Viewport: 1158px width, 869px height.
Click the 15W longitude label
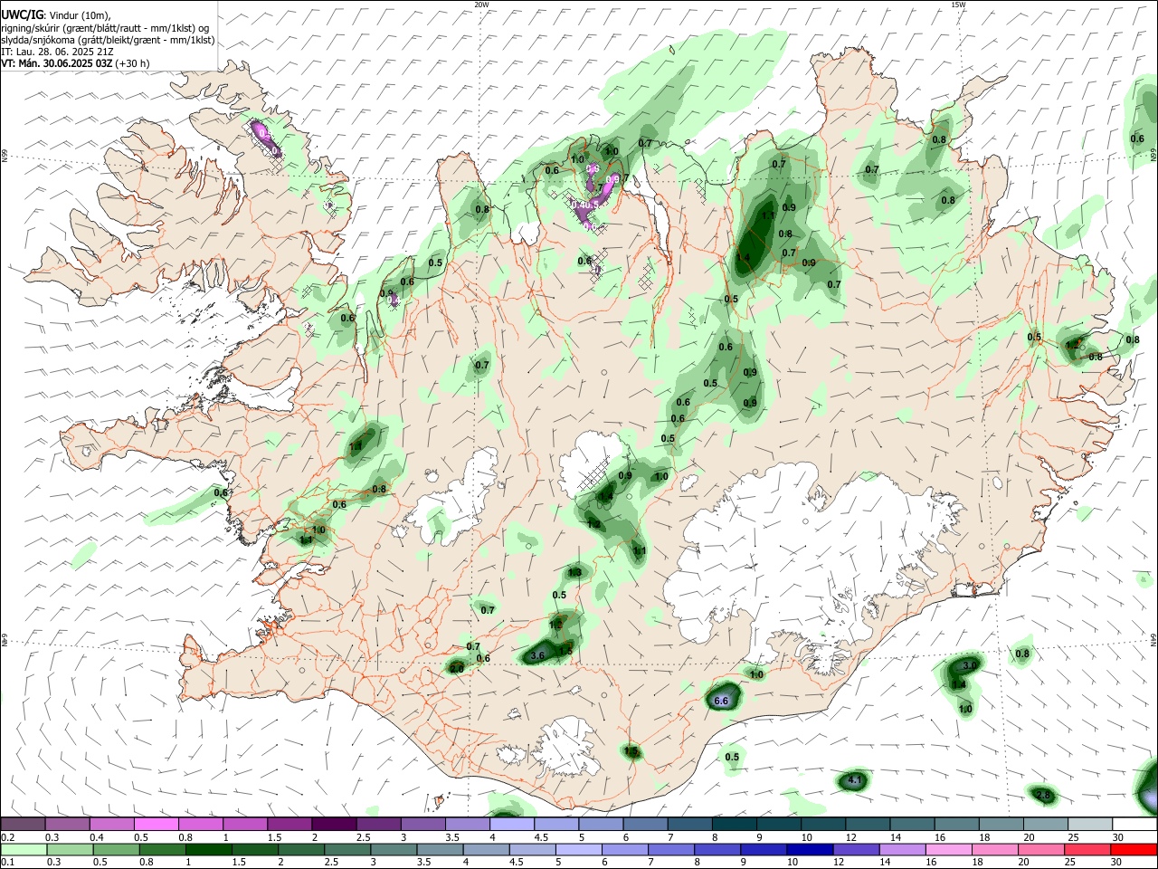point(958,5)
